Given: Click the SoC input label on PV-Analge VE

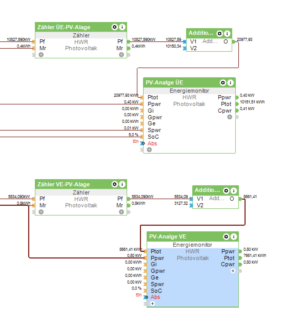Looking at the screenshot, I should click(x=156, y=291).
